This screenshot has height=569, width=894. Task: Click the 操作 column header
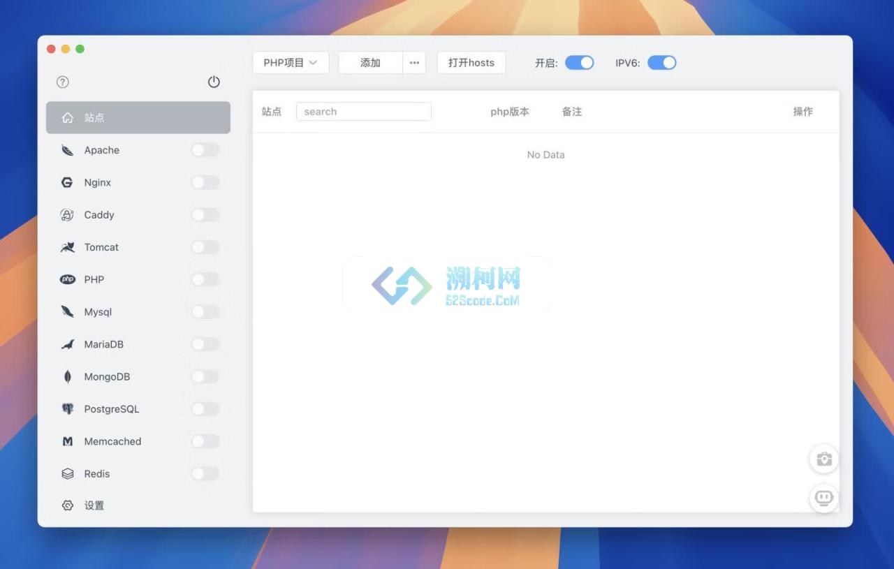(x=803, y=112)
